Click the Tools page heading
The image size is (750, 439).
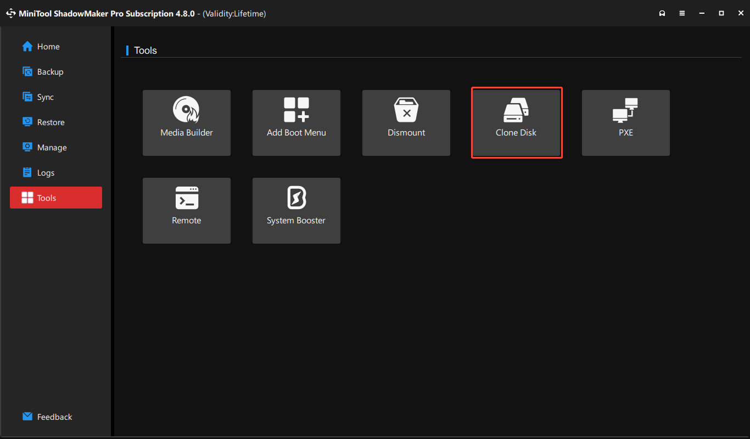(x=145, y=50)
